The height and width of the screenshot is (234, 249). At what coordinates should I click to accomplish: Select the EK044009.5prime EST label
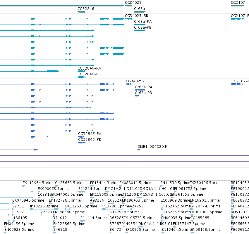coord(67,195)
